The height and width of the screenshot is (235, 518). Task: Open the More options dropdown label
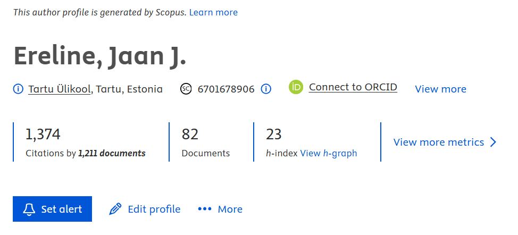[230, 209]
